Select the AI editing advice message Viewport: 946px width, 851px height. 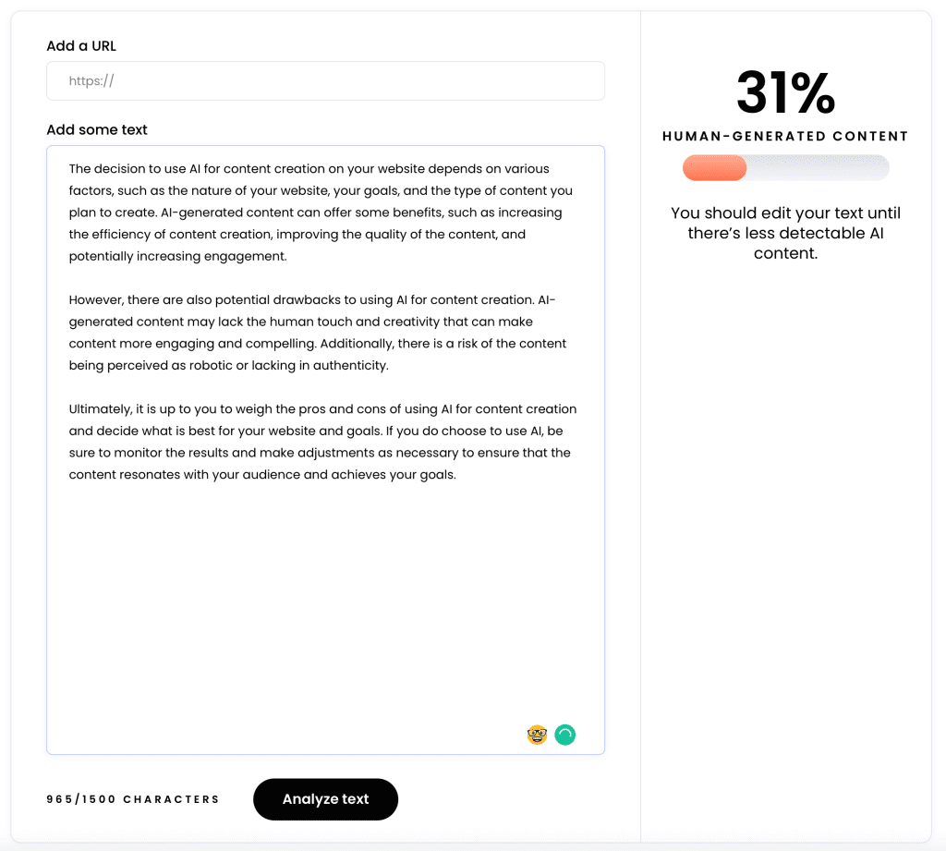tap(785, 233)
